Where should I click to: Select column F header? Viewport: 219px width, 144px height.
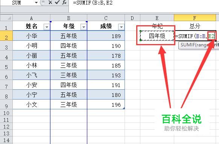coord(195,18)
